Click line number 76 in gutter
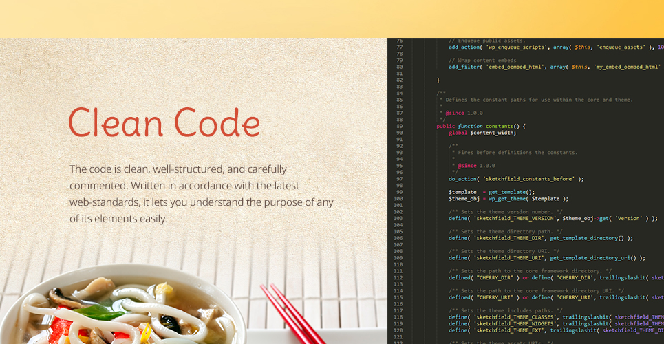 (399, 41)
